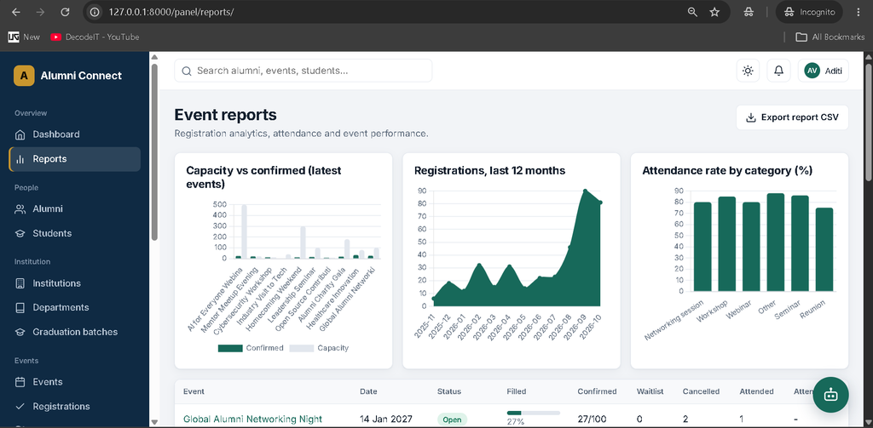Open the DecodeIT - YouTube bookmark
The height and width of the screenshot is (428, 873).
click(x=95, y=37)
